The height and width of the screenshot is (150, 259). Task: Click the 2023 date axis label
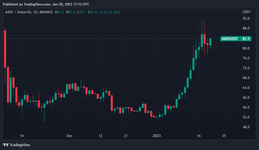click(157, 136)
